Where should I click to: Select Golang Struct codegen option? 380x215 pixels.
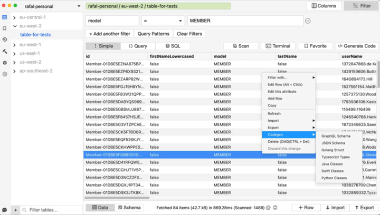[x=339, y=150]
